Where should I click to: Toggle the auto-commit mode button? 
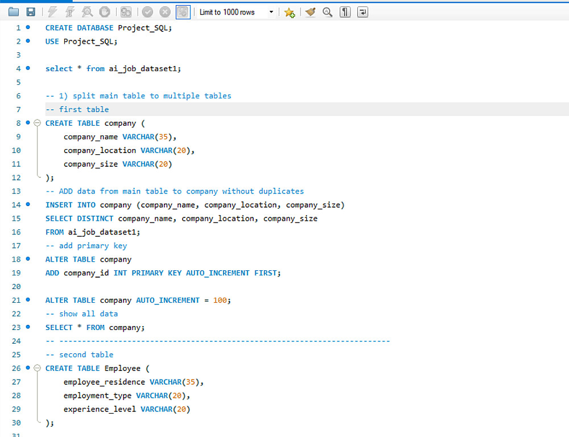[x=183, y=12]
